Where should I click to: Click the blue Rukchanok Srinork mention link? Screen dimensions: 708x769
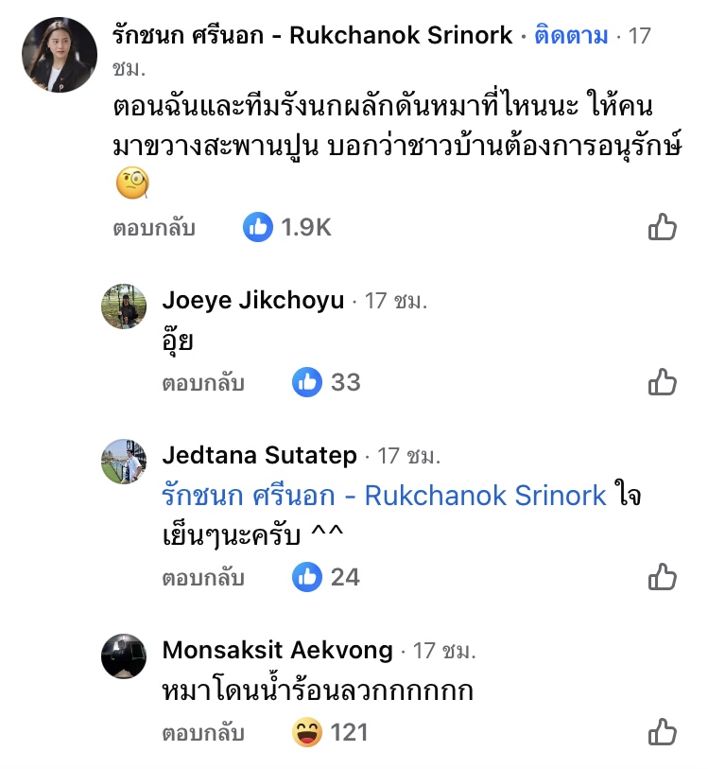click(x=384, y=496)
